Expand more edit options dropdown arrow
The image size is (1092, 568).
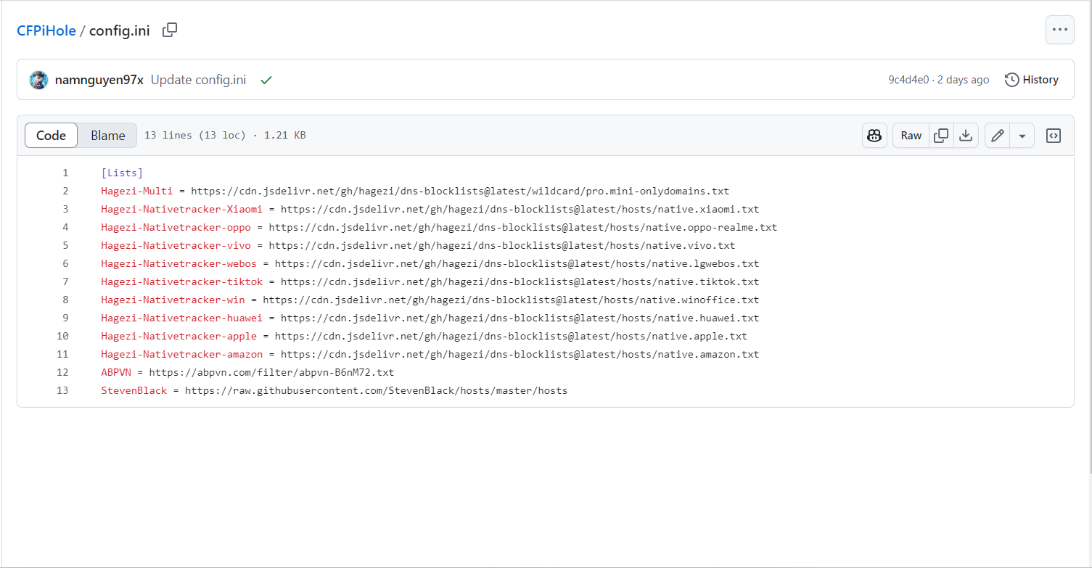[1022, 136]
